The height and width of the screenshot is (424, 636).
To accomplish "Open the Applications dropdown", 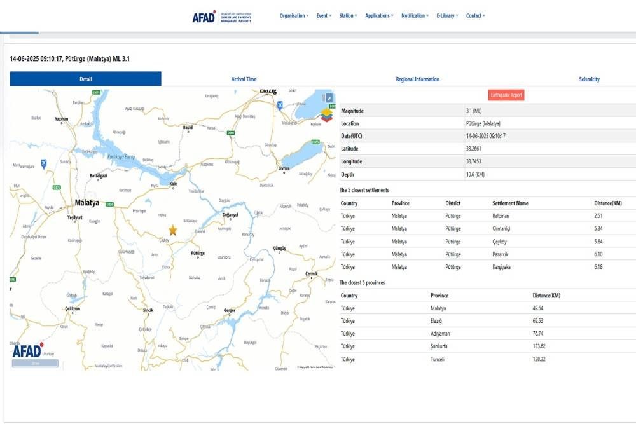I will 378,15.
